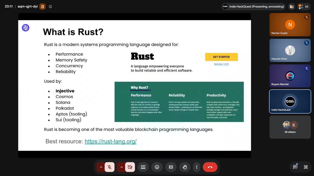Click the orange organization door icon

tap(42, 7)
